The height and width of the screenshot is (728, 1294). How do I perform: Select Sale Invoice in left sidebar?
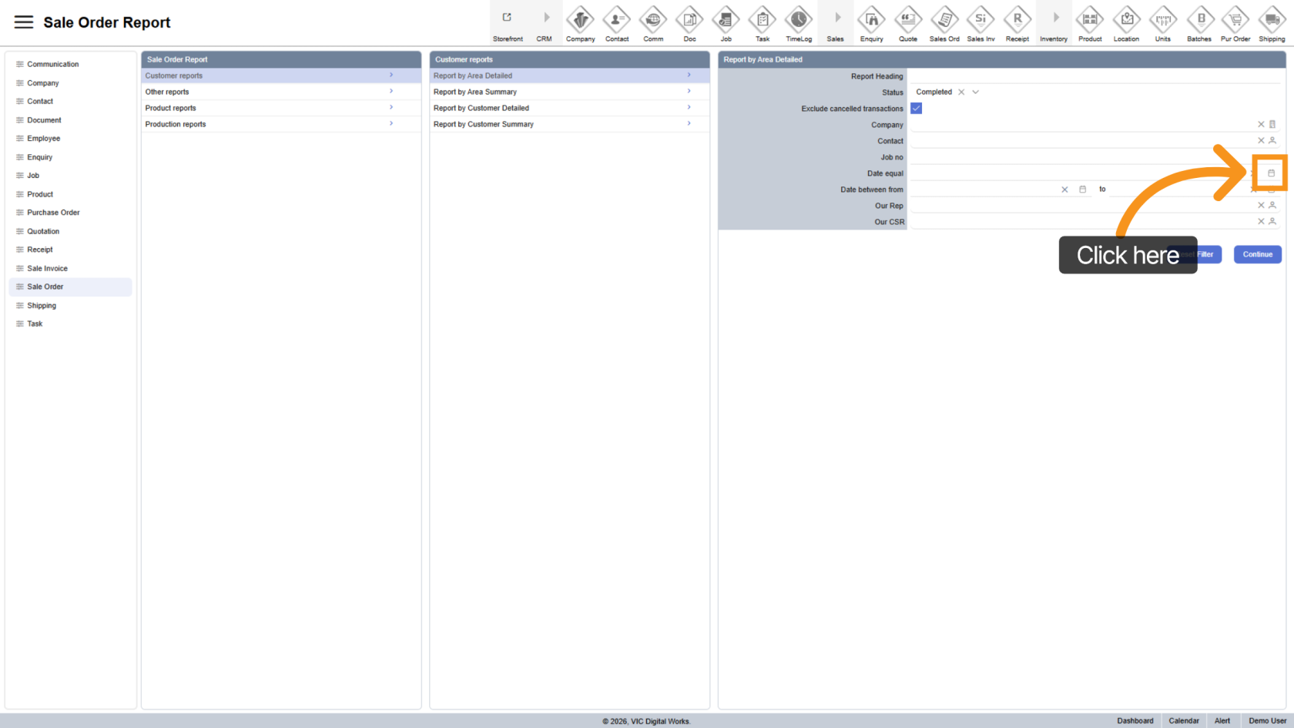47,268
